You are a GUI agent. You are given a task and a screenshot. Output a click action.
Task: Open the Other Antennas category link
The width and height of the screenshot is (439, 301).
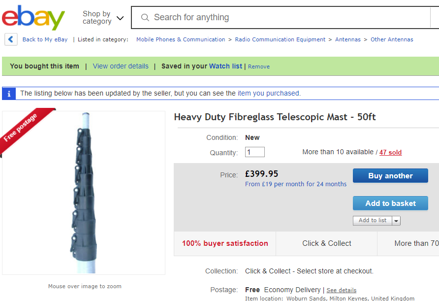[x=392, y=39]
